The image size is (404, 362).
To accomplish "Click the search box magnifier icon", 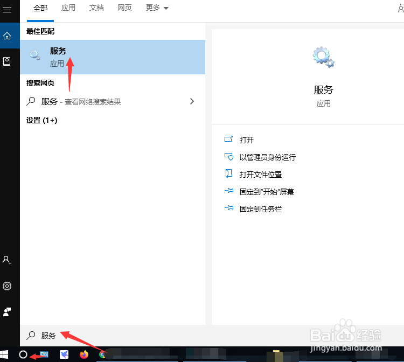I will (x=31, y=335).
